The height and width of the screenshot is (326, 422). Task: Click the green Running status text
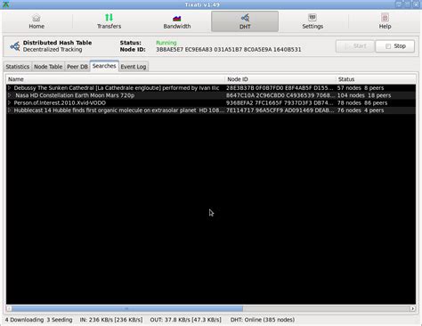pos(166,43)
